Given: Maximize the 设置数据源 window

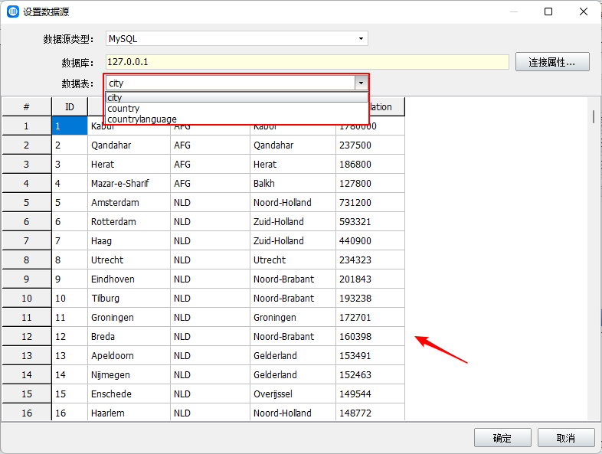Looking at the screenshot, I should [x=548, y=11].
